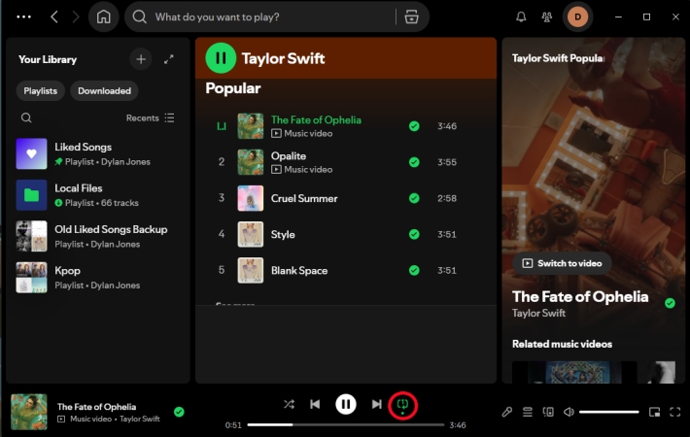Toggle saved checkmark for Cruel Summer
Viewport: 690px width, 437px height.
[x=414, y=198]
